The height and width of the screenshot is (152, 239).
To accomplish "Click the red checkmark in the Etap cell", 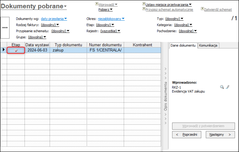I will (x=16, y=50).
